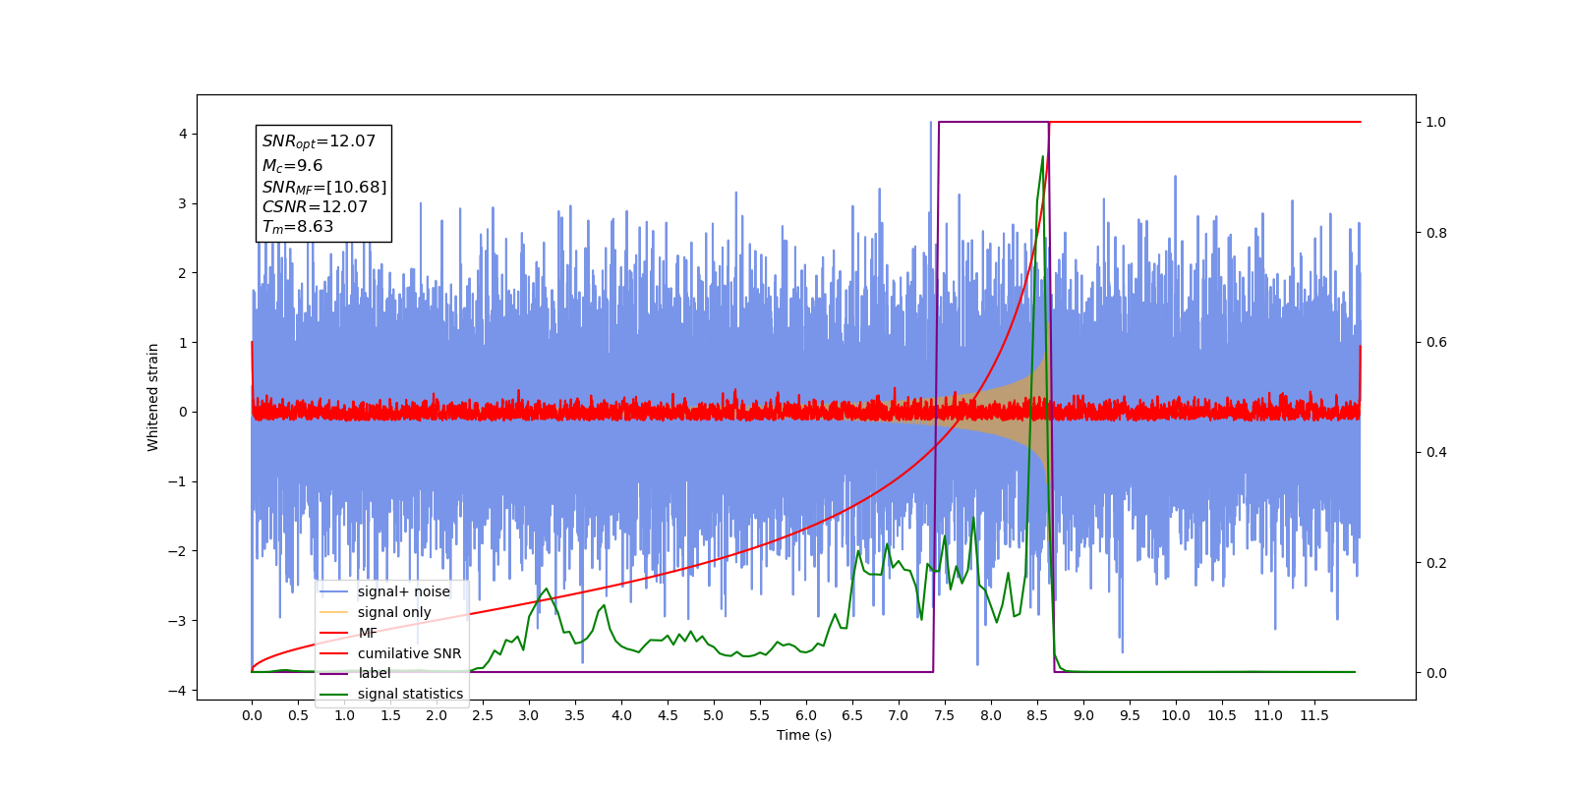This screenshot has width=1573, height=786.
Task: Click the 4.0 x-axis tick label
Action: click(621, 715)
